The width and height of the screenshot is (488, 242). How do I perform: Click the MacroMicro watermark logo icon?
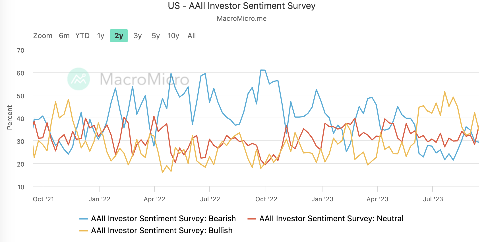(x=79, y=79)
